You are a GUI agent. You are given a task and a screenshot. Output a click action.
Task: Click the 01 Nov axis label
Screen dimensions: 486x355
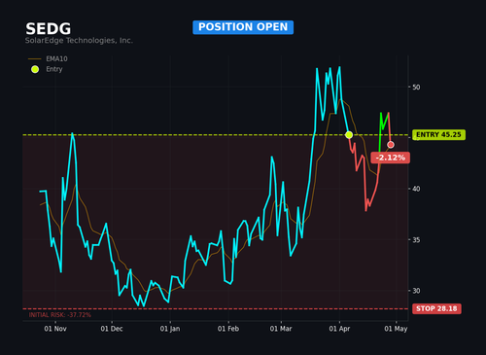coord(55,329)
